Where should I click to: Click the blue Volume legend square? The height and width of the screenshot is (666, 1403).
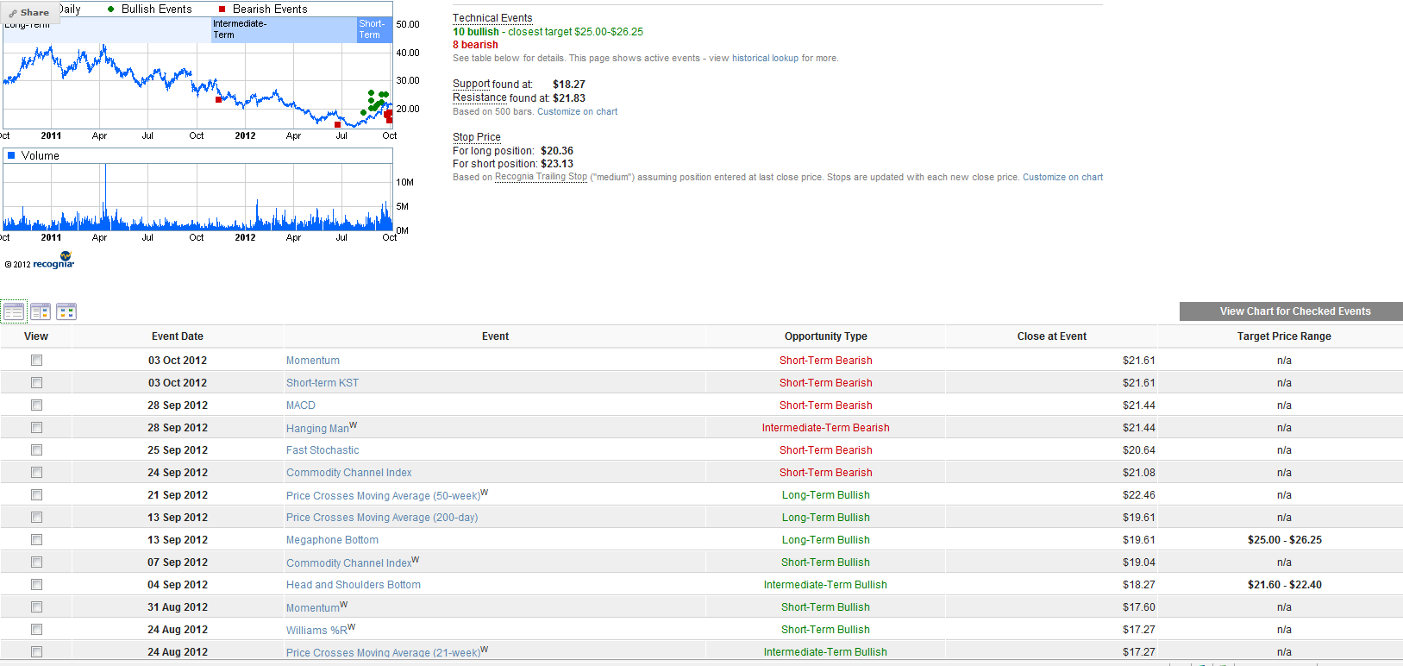click(x=11, y=155)
